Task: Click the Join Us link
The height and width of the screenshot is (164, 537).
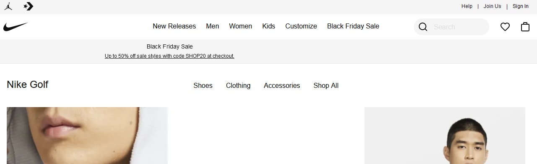Action: [492, 6]
